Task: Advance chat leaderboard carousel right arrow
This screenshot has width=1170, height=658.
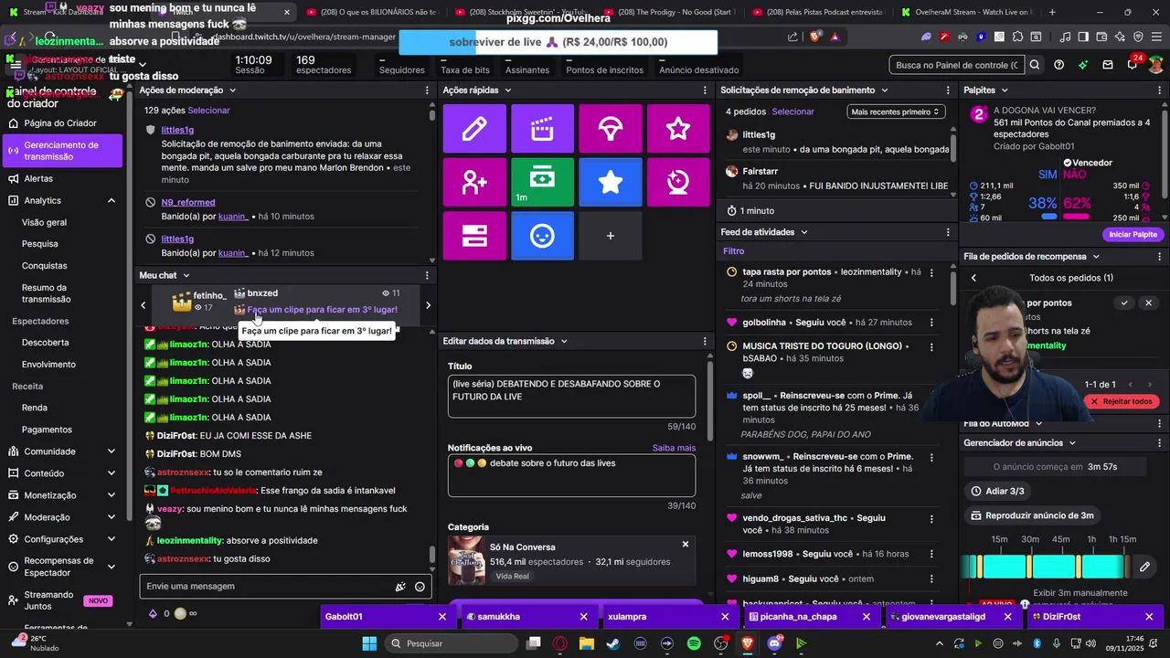Action: click(428, 305)
